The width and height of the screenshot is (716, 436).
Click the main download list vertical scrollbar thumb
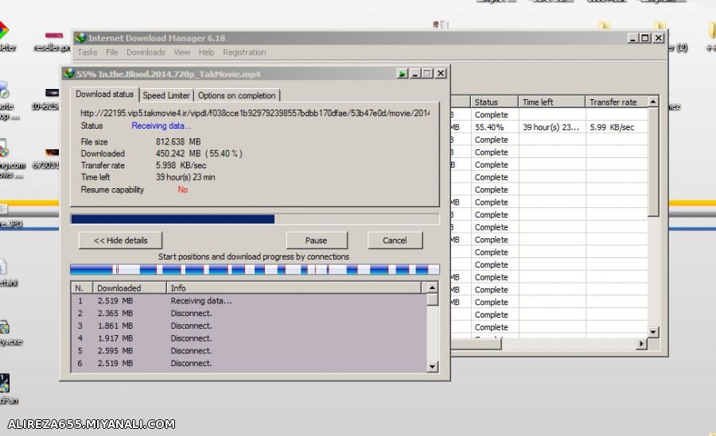(x=653, y=162)
